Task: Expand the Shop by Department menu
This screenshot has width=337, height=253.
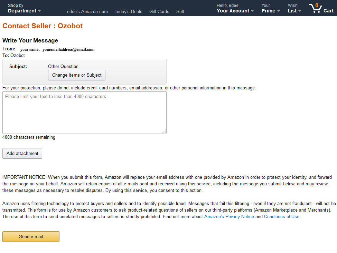Action: pyautogui.click(x=24, y=8)
